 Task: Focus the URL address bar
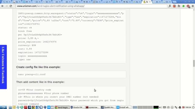click(x=90, y=6)
